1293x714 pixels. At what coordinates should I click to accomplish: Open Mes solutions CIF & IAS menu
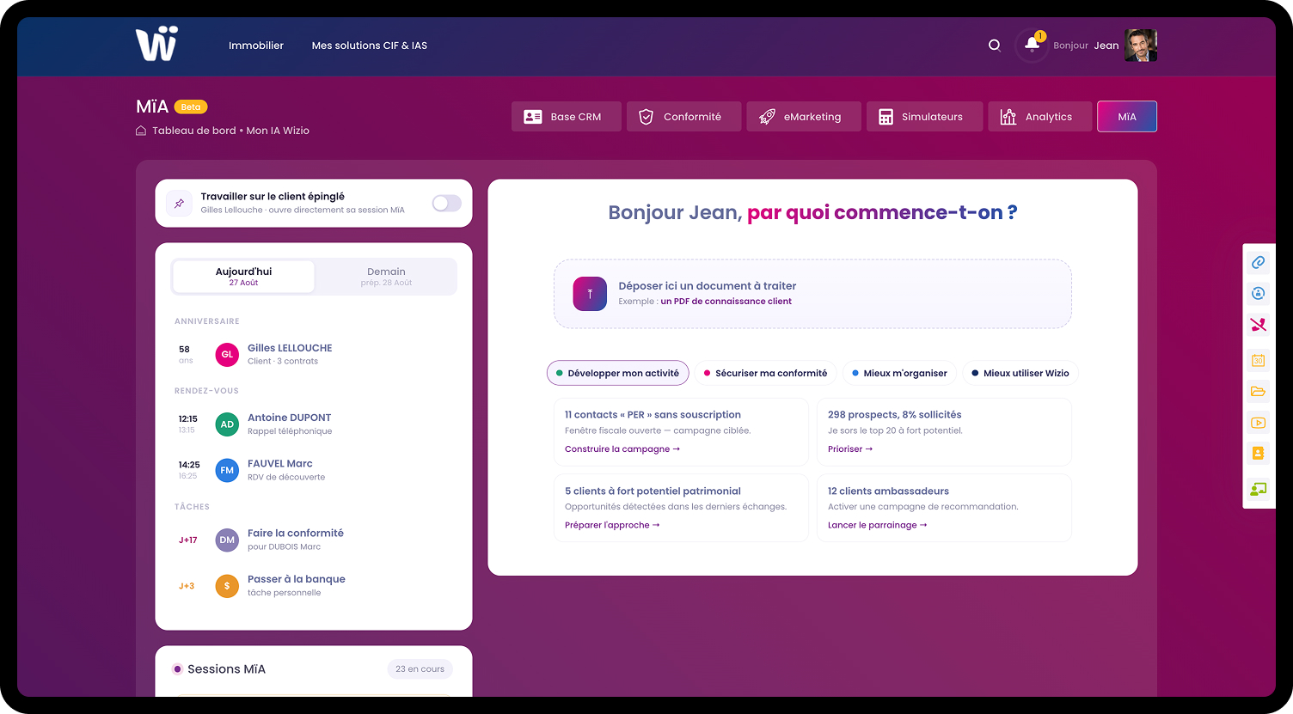370,46
